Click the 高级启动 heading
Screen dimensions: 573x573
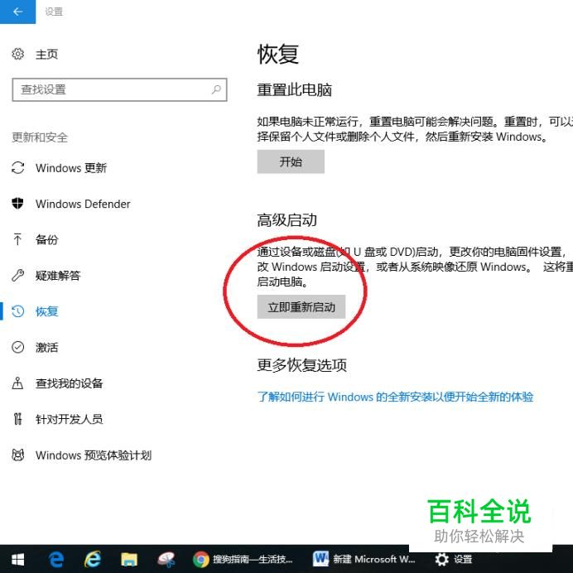pyautogui.click(x=286, y=220)
